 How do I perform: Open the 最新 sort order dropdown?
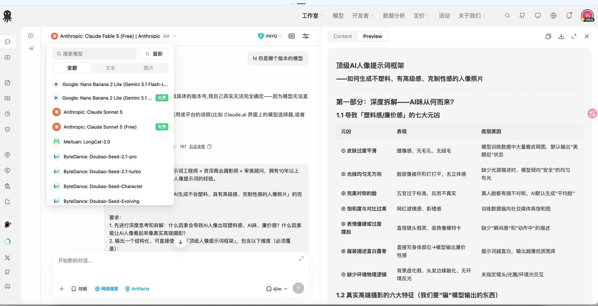coord(154,54)
